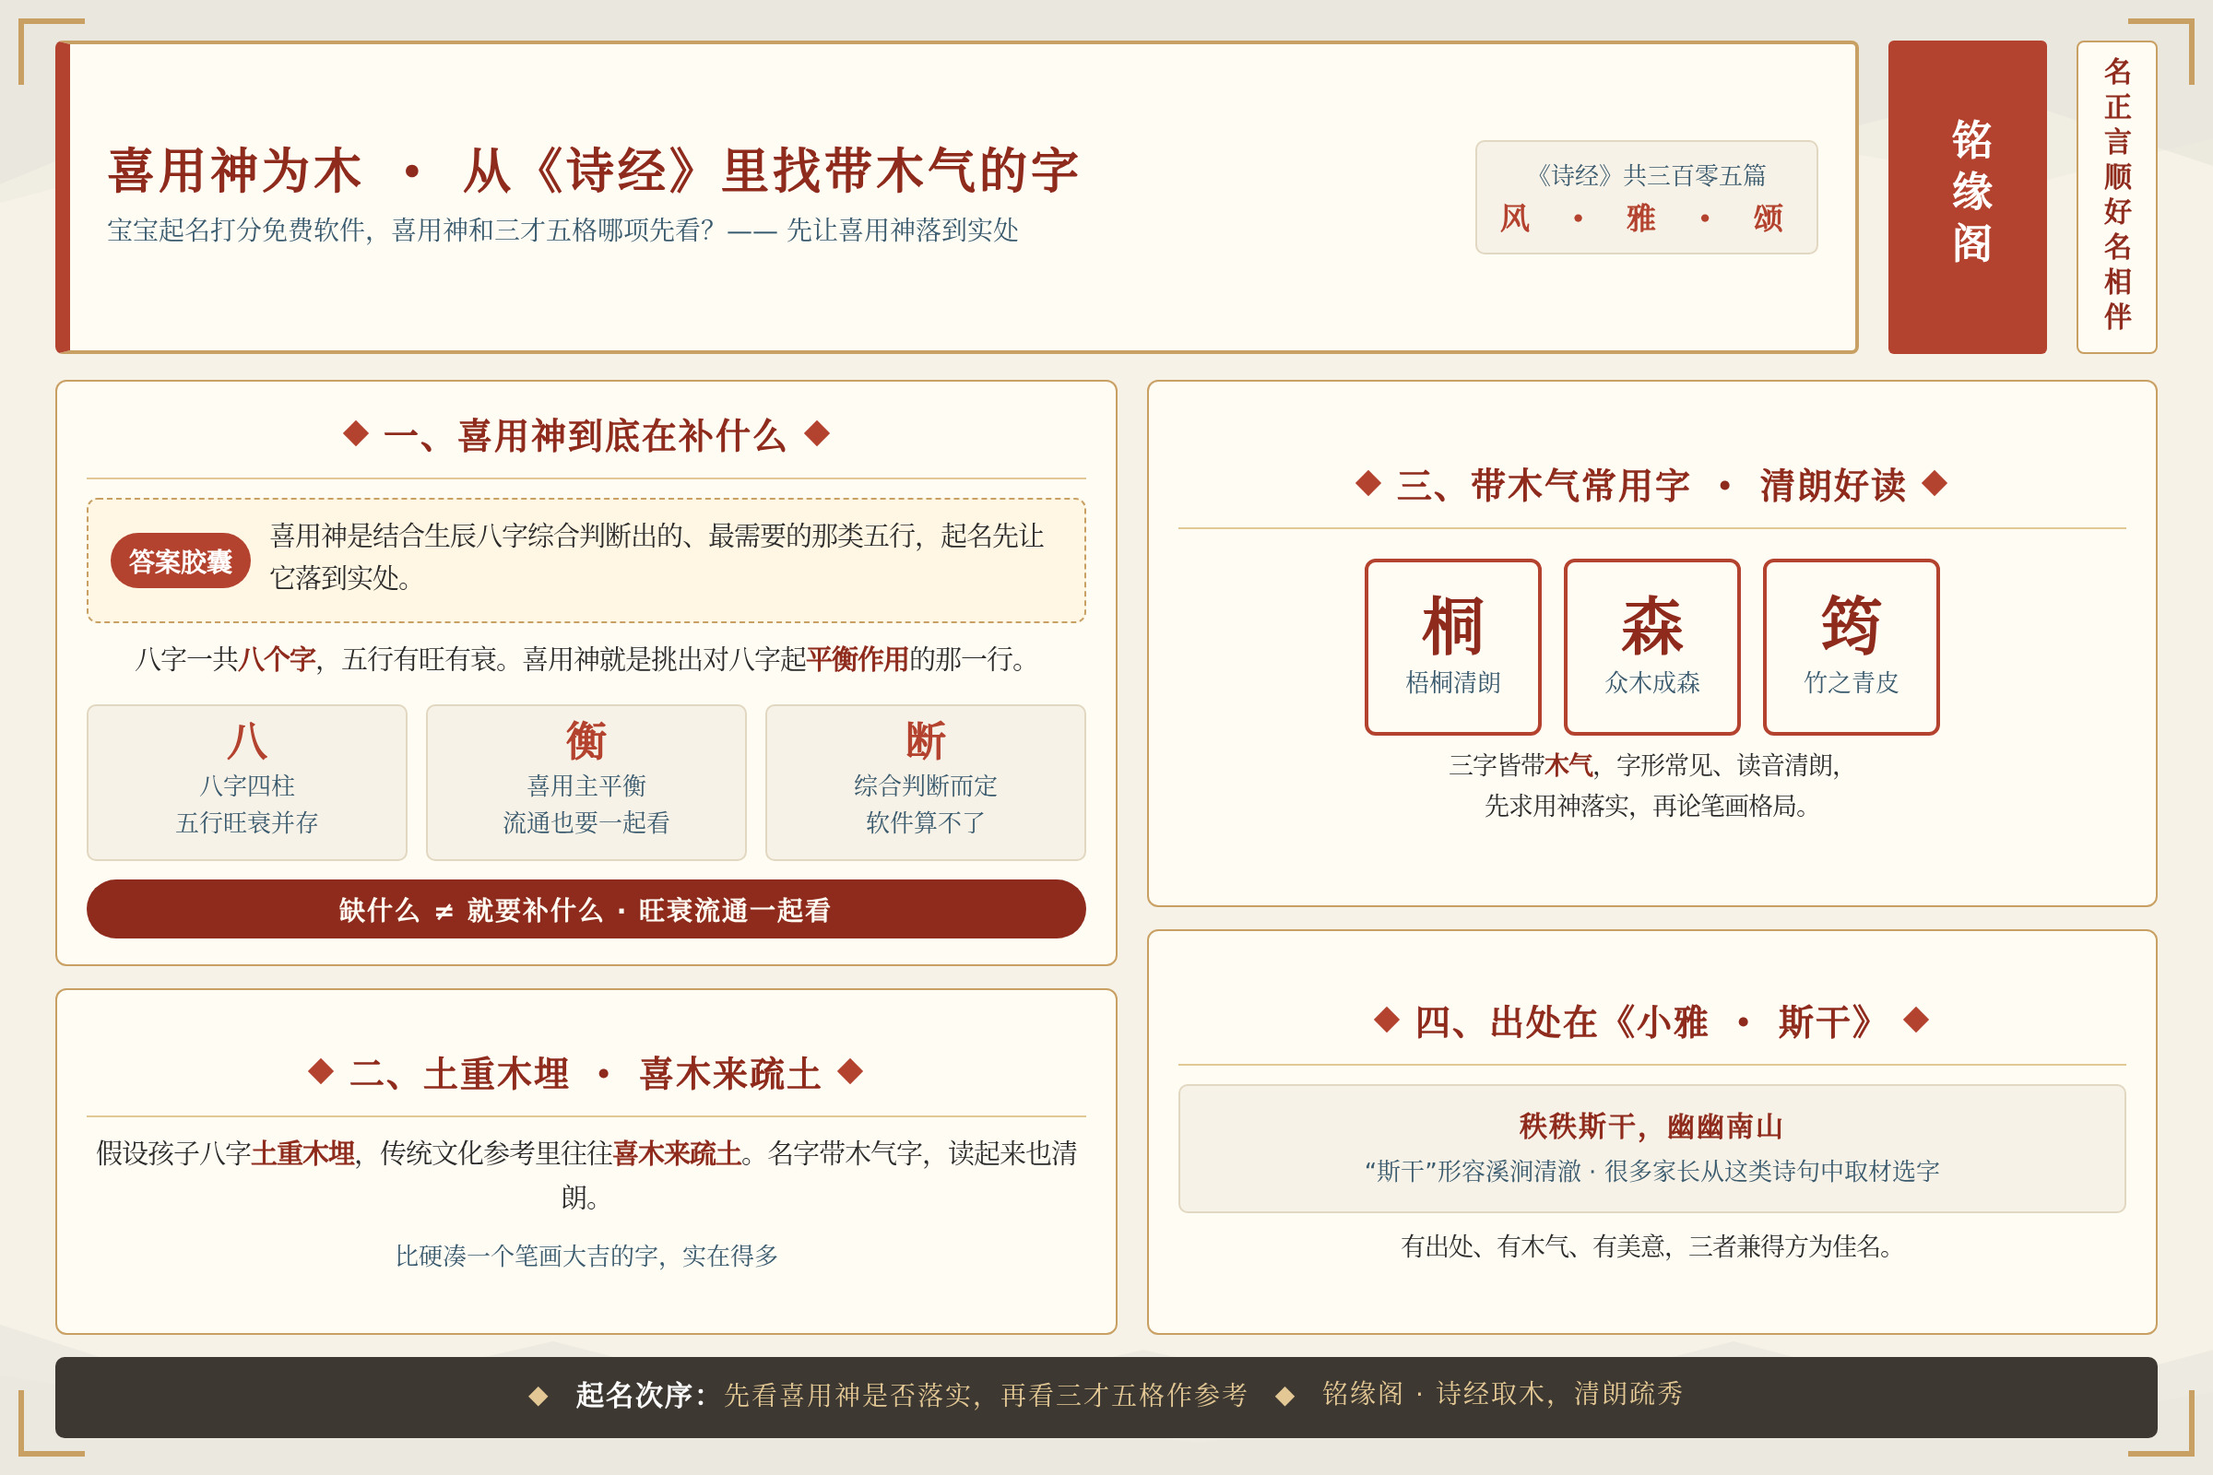Click the line 三字皆带木气，字形常见
This screenshot has height=1475, width=2213.
(1645, 766)
